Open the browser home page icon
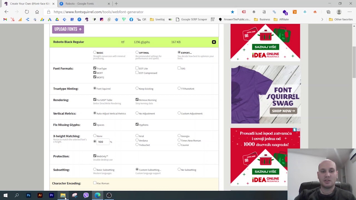 click(37, 12)
